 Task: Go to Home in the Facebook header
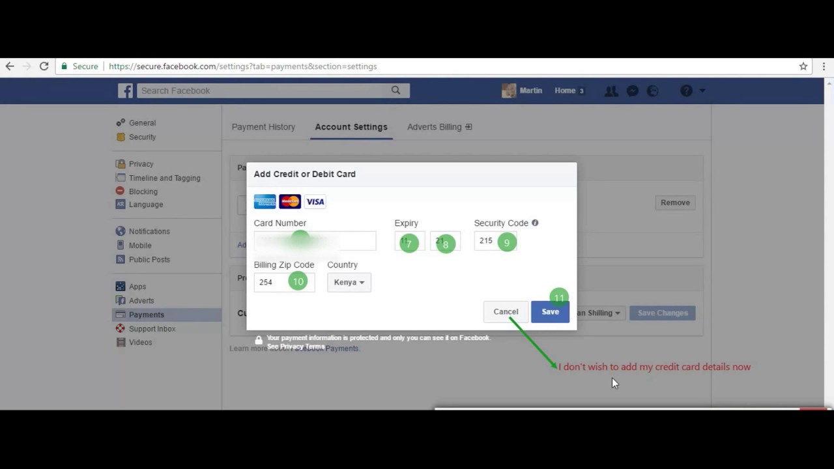(x=565, y=91)
